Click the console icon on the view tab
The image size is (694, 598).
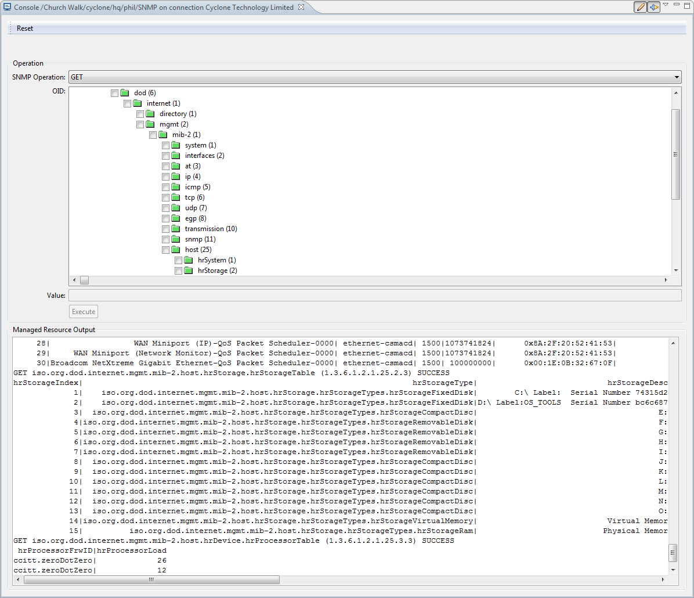[7, 7]
